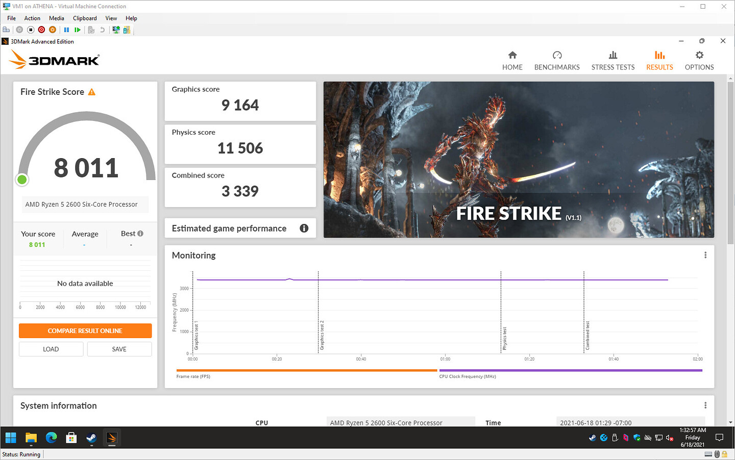Click the Combined score value 3 339
The image size is (735, 460).
240,191
